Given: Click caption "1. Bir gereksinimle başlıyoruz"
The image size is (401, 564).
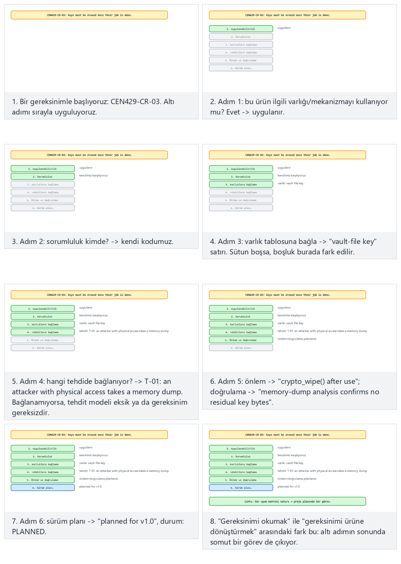Looking at the screenshot, I should [x=93, y=107].
